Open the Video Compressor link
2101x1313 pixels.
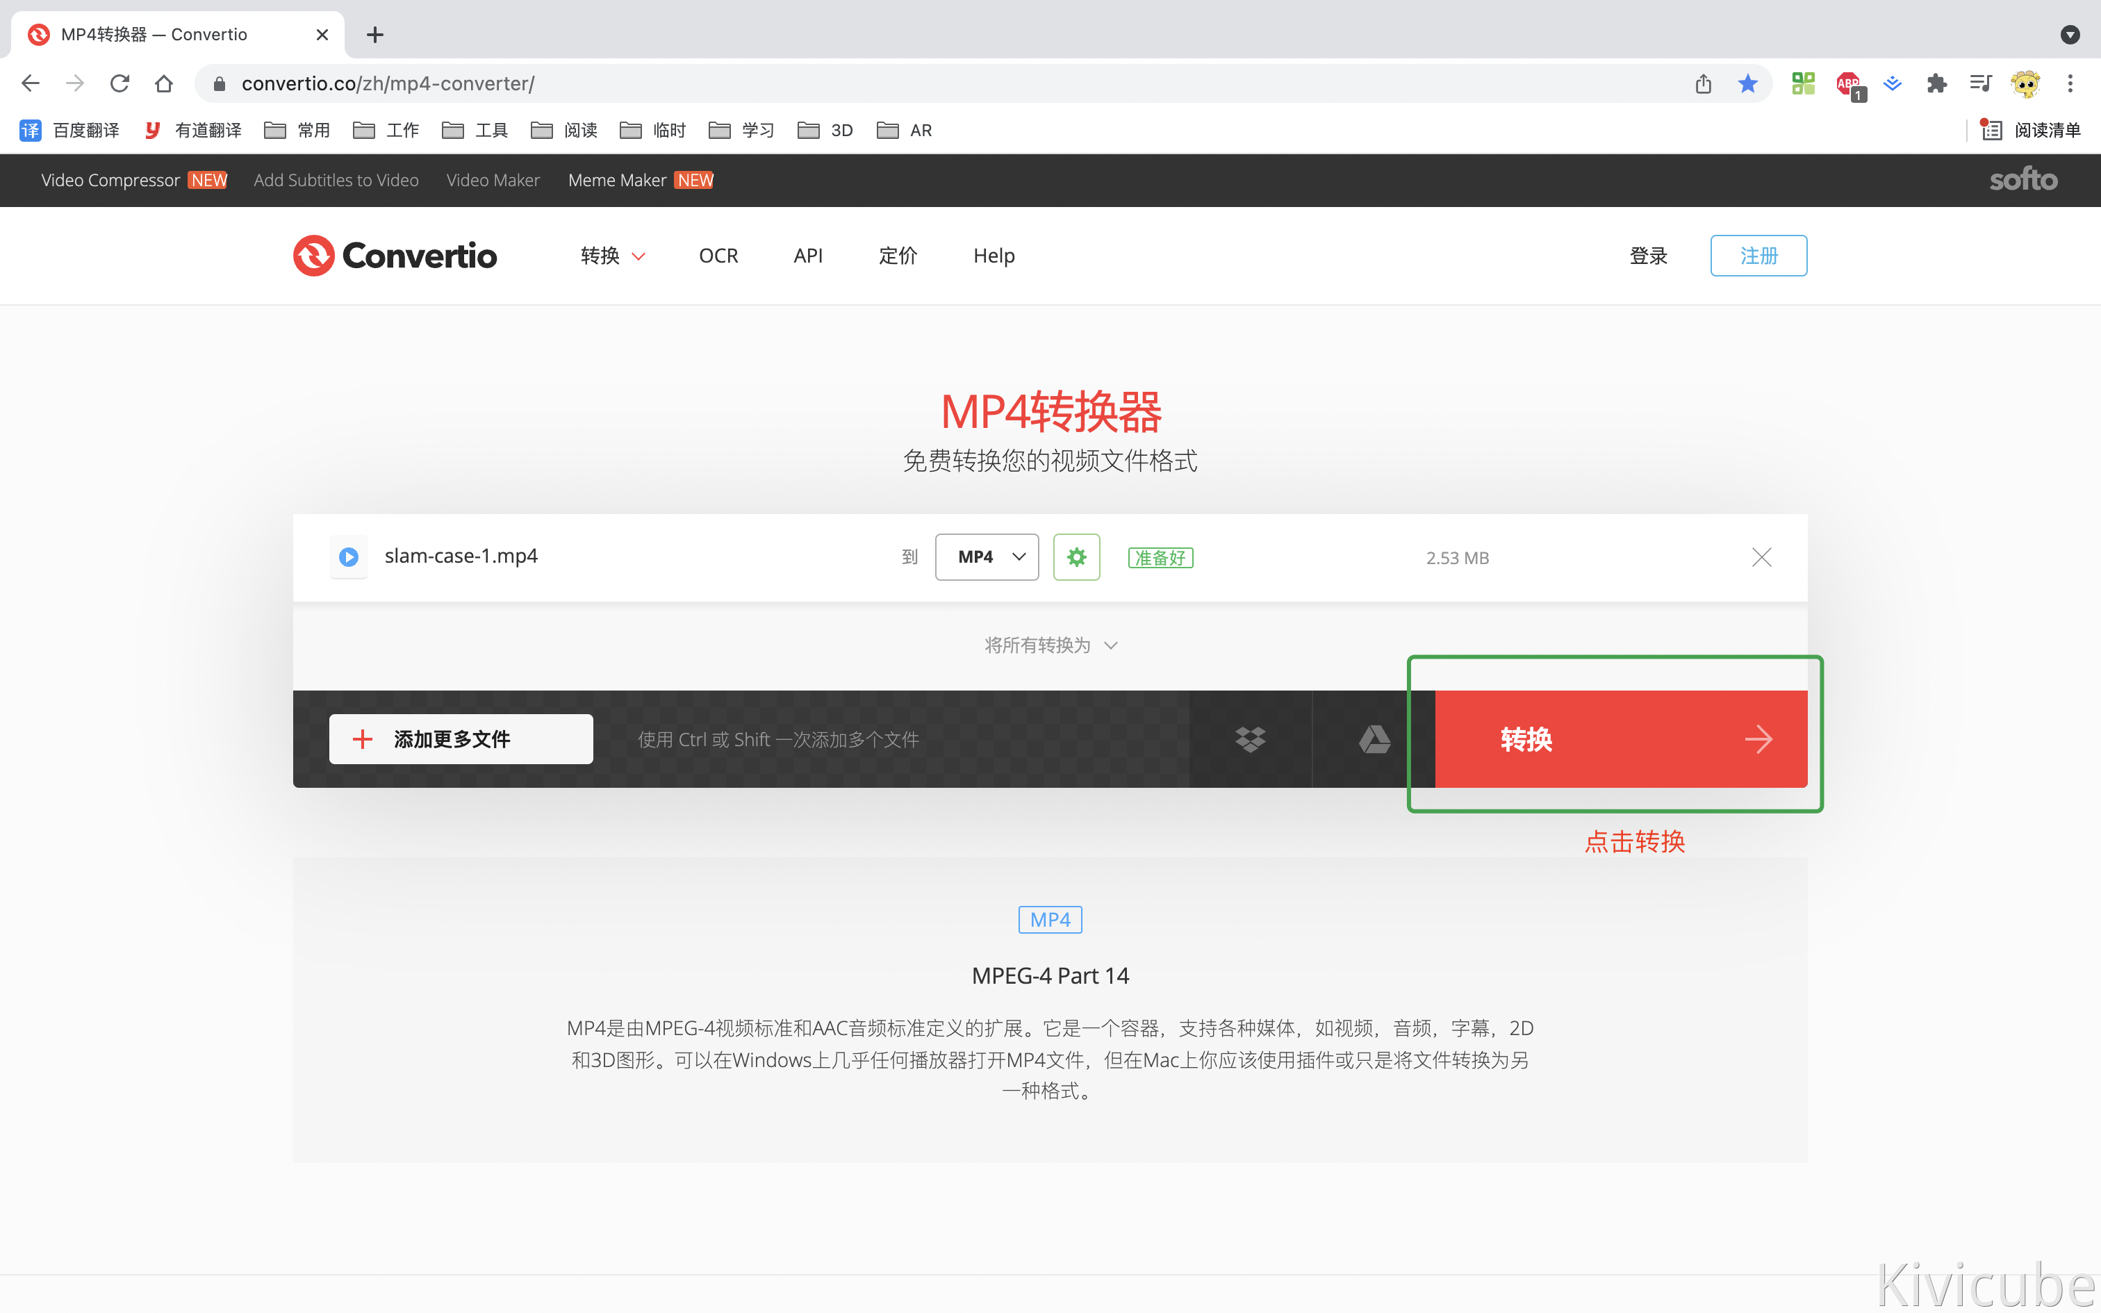[x=110, y=180]
